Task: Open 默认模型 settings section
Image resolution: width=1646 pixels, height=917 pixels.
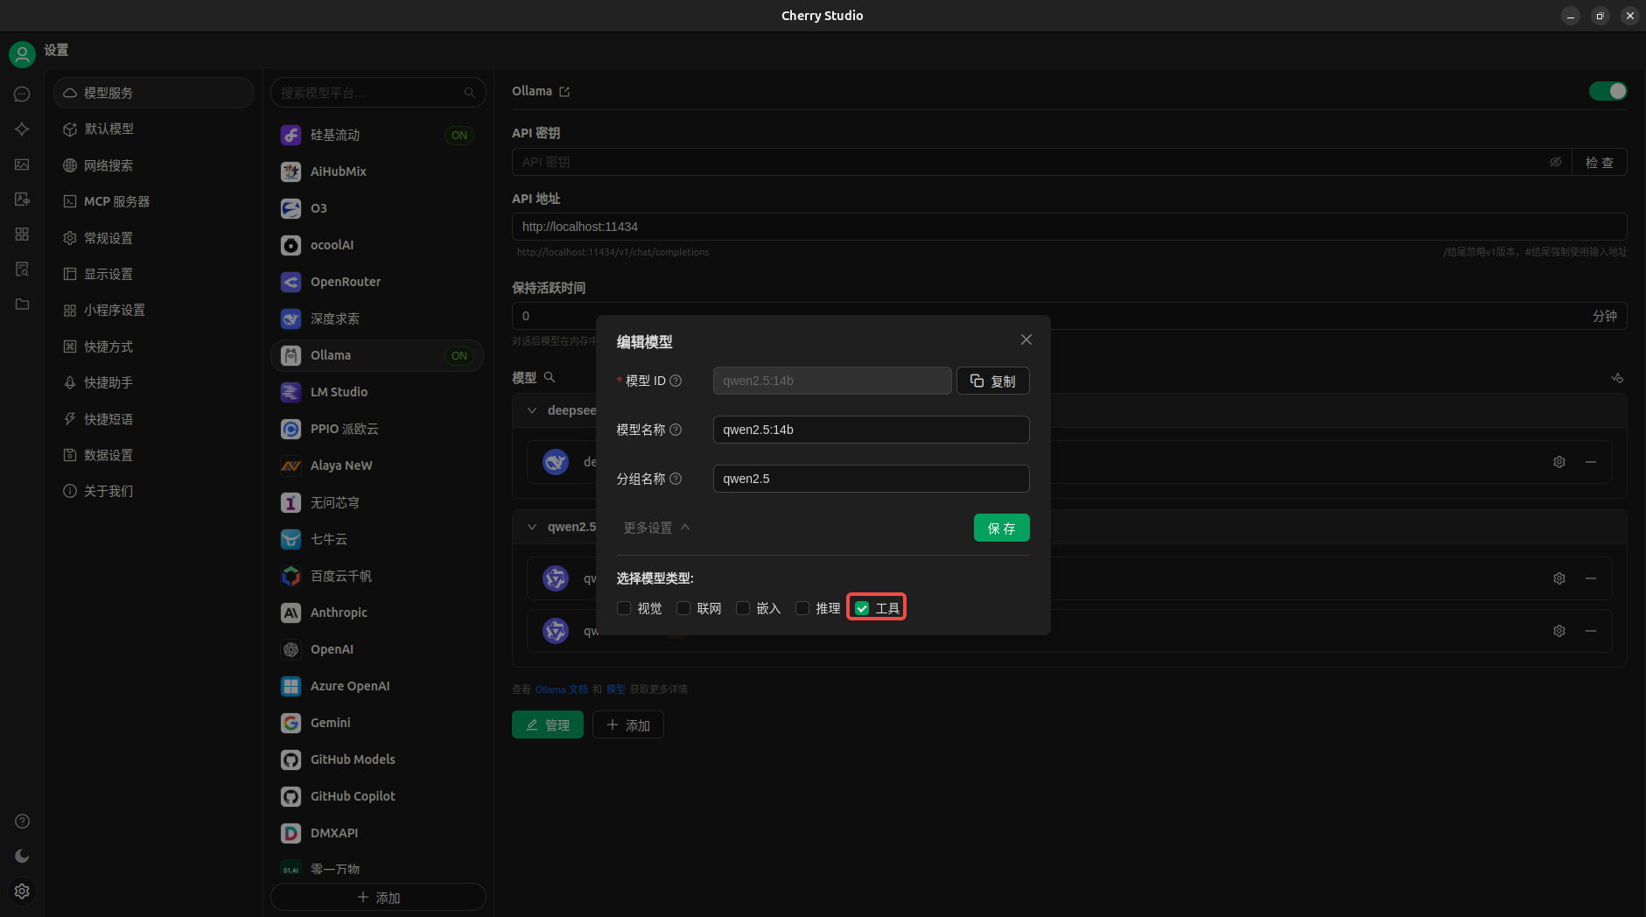Action: point(153,129)
